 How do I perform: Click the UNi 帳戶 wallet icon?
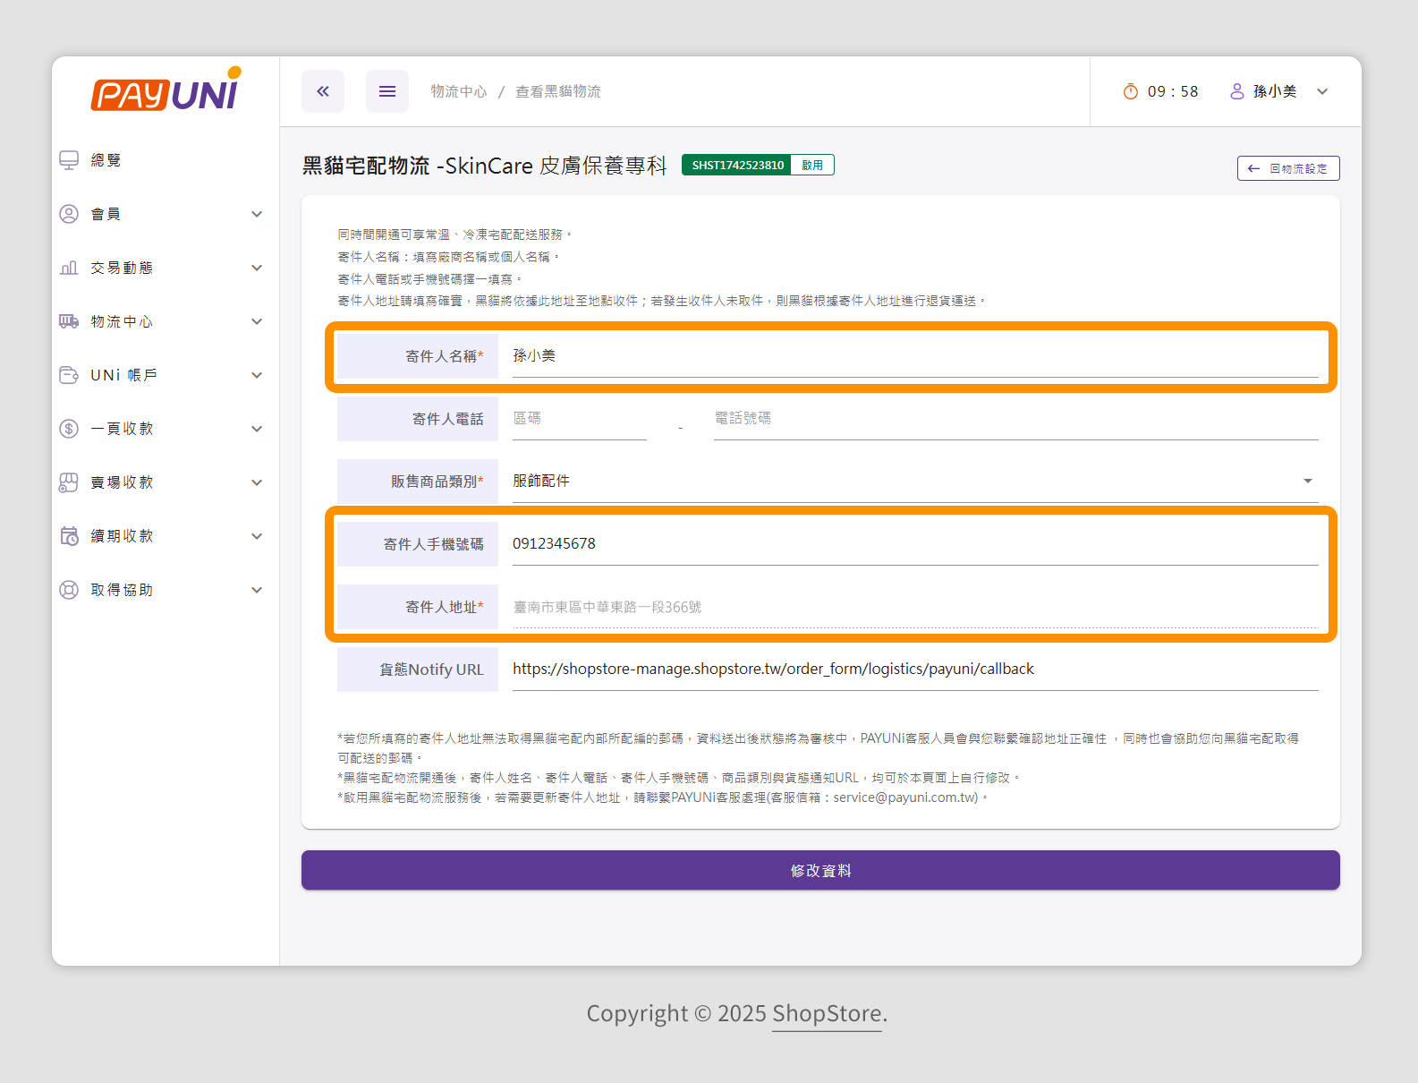(69, 375)
